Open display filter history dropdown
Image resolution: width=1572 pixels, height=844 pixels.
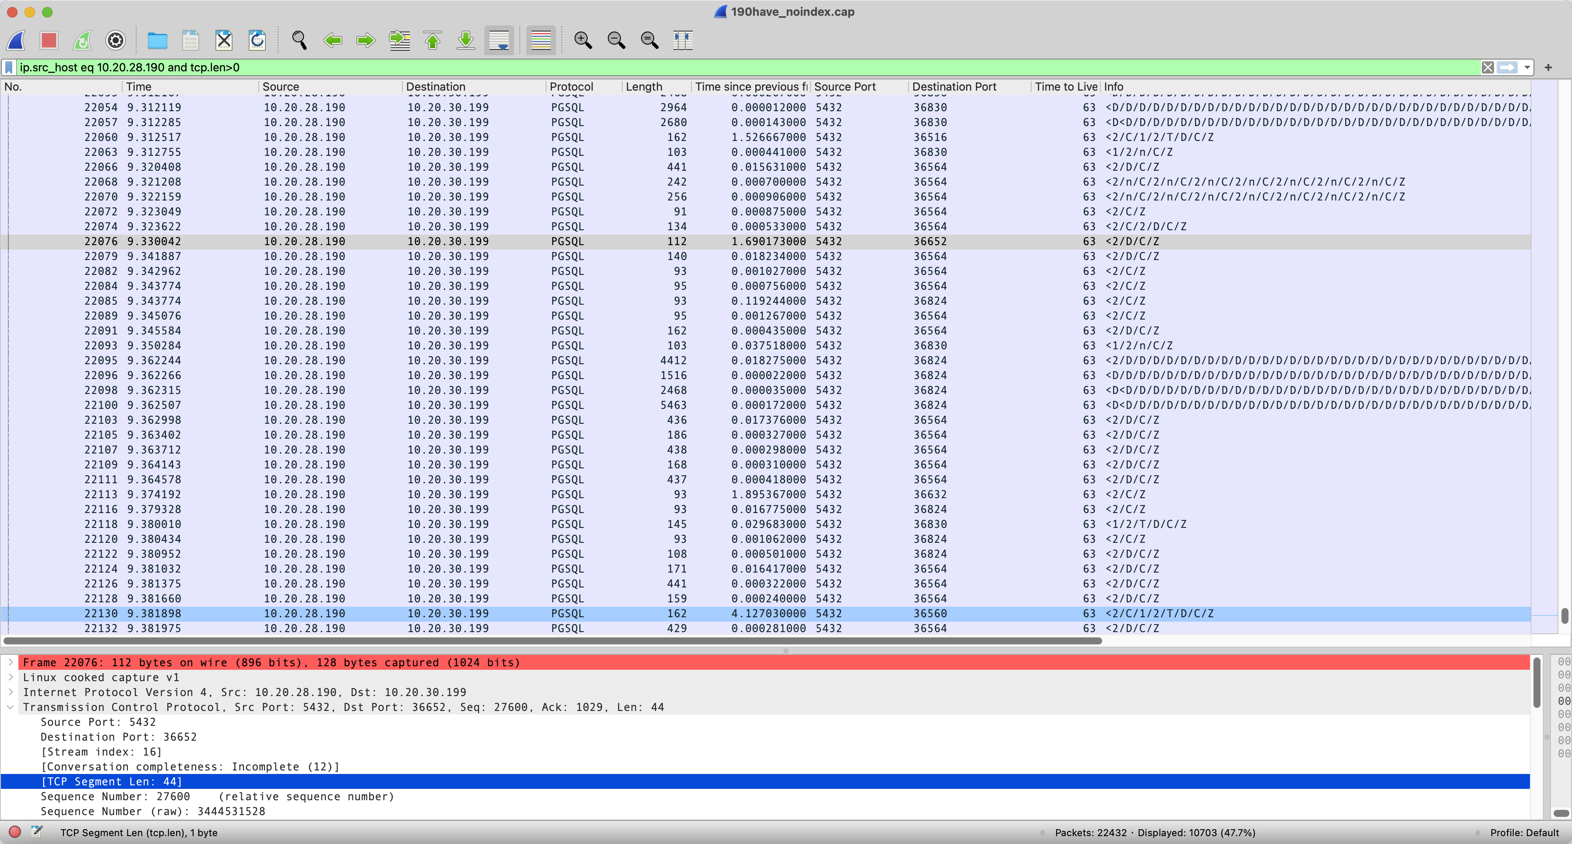[x=1527, y=67]
